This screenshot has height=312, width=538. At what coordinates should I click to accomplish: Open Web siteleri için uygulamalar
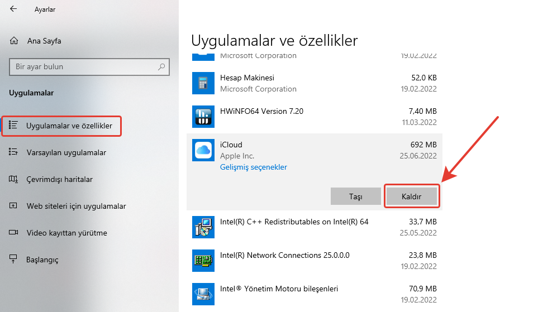coord(76,206)
